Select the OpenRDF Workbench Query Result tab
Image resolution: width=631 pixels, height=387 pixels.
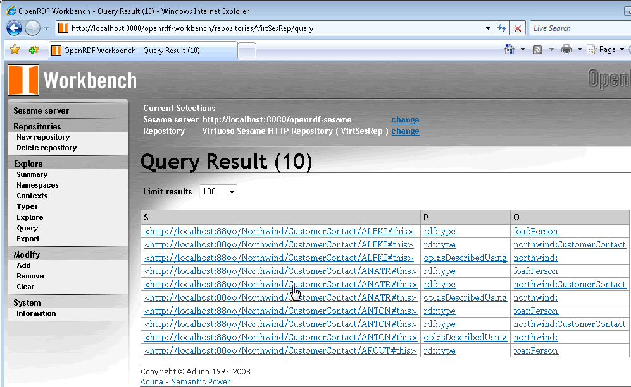[x=142, y=51]
